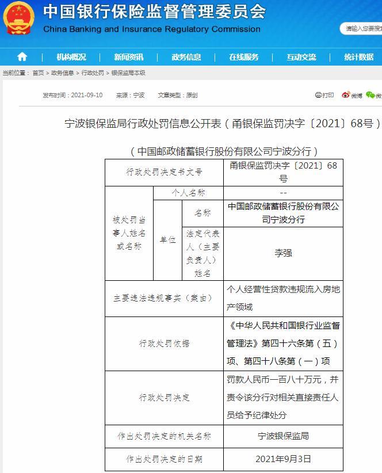Click the date 2021年9月3日
Screen dimensions: 382x473
coord(283,459)
